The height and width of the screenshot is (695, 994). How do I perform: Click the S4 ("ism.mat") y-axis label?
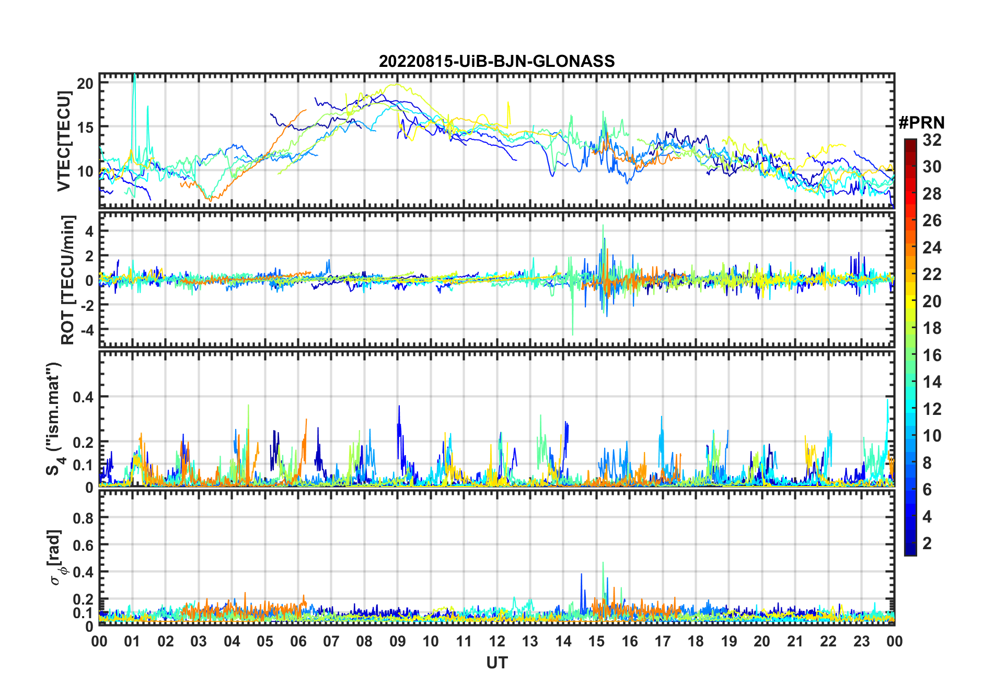(54, 419)
